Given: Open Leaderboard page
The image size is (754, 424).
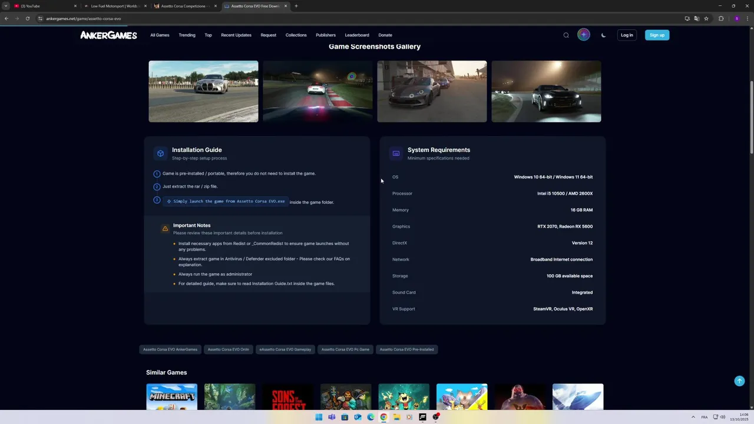Looking at the screenshot, I should 357,35.
